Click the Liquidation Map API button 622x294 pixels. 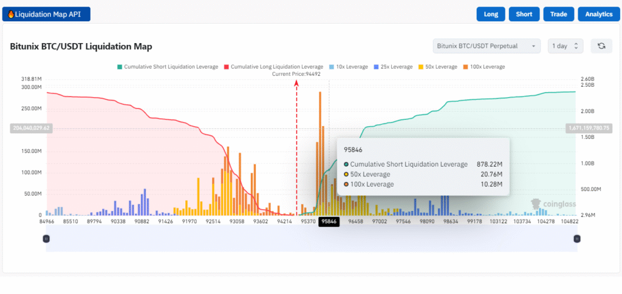(46, 14)
